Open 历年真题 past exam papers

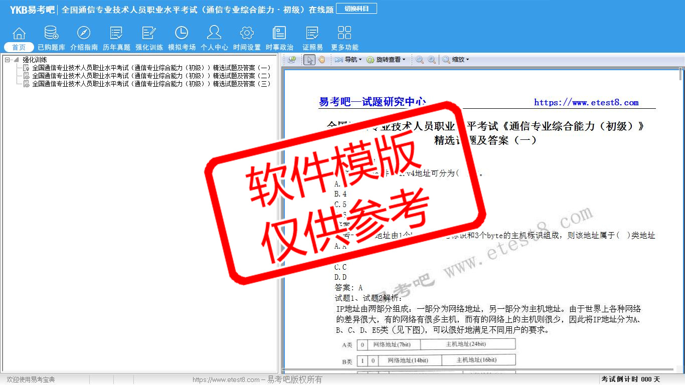pos(116,39)
